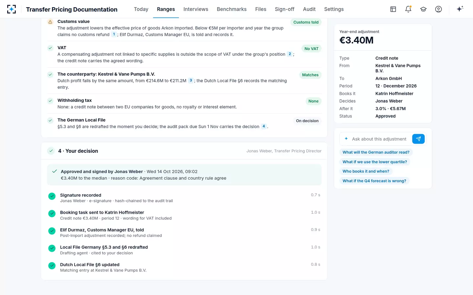Click the Your decision section check icon
473x295 pixels.
pos(51,151)
